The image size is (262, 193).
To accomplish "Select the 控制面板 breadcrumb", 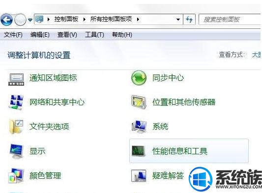I will click(x=66, y=19).
